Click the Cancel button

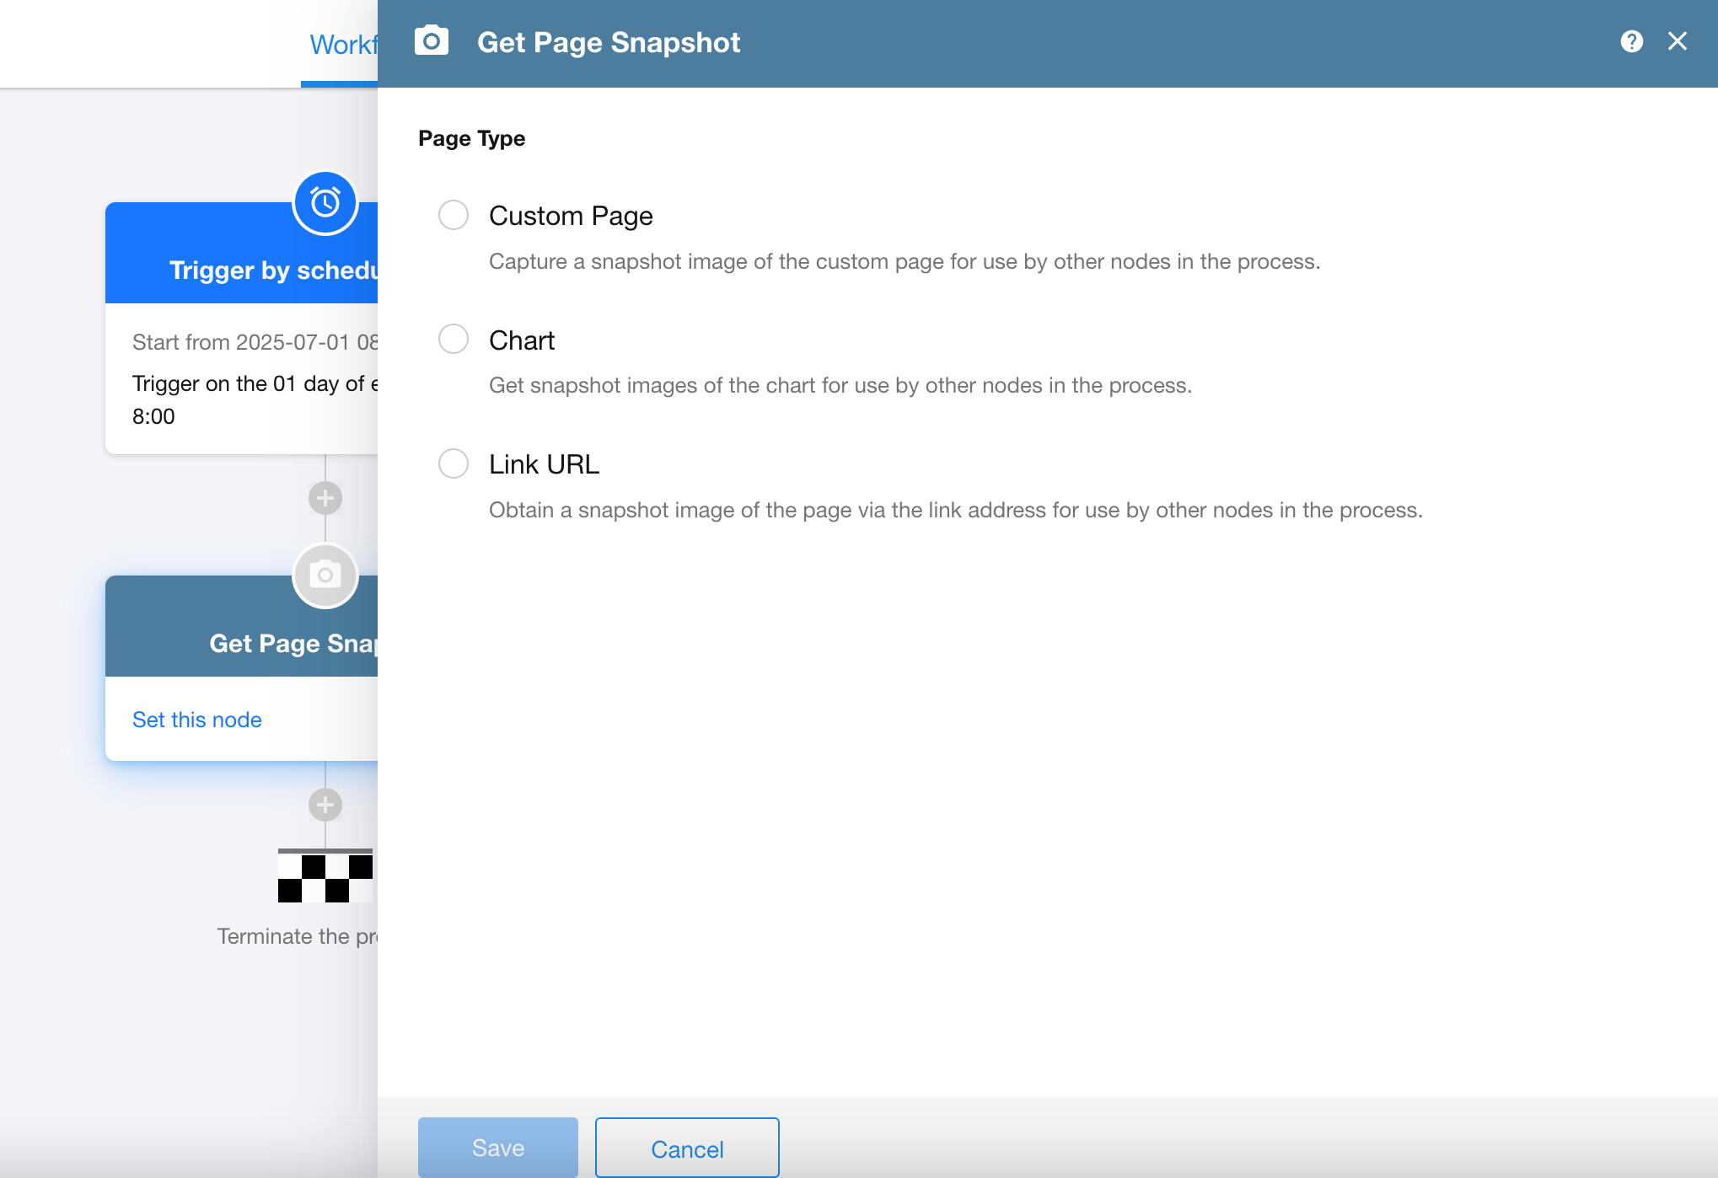(686, 1148)
